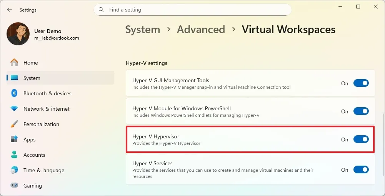Click the Hyper-V settings heading
This screenshot has height=196, width=385.
pyautogui.click(x=147, y=63)
